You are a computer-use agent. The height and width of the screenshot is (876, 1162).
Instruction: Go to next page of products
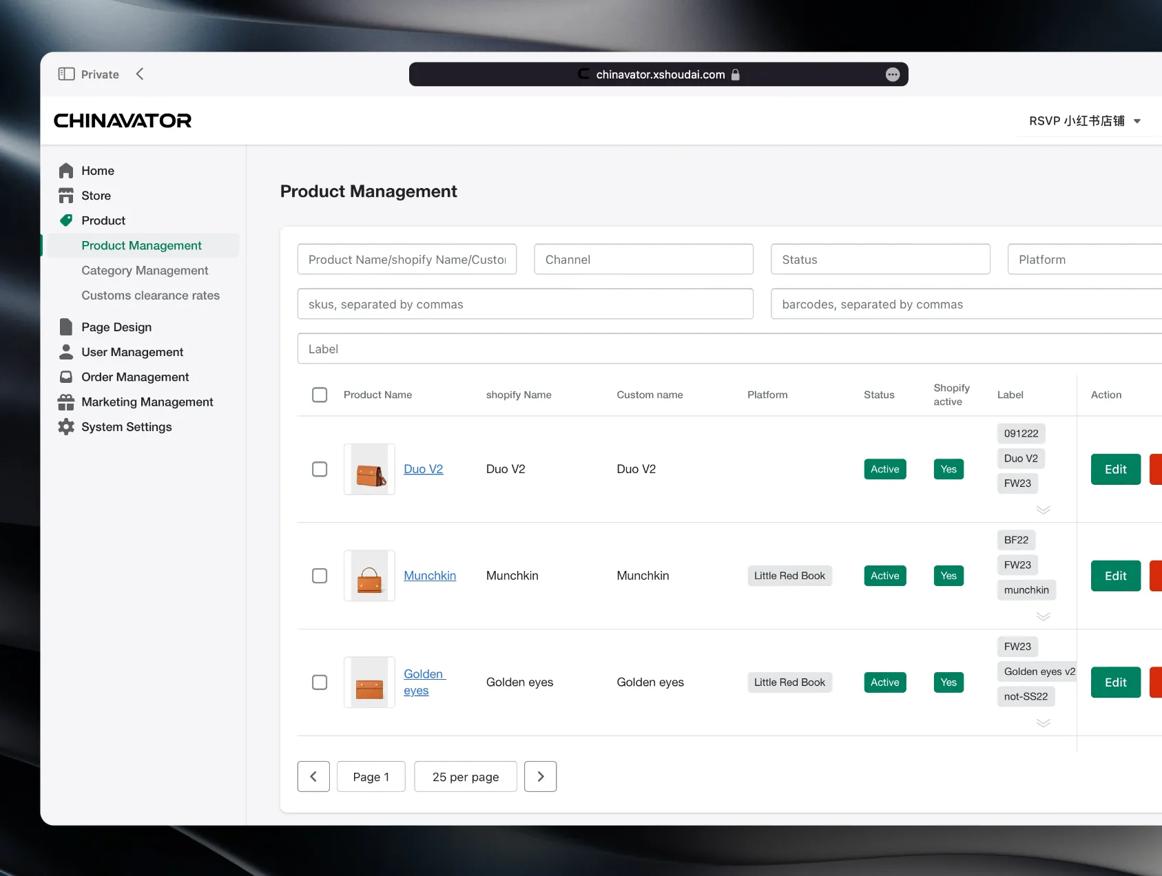point(540,777)
